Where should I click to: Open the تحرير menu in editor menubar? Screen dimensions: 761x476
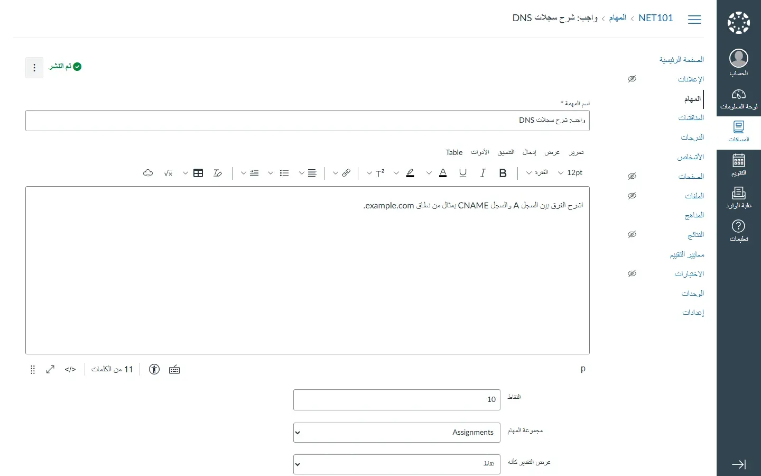pos(576,152)
